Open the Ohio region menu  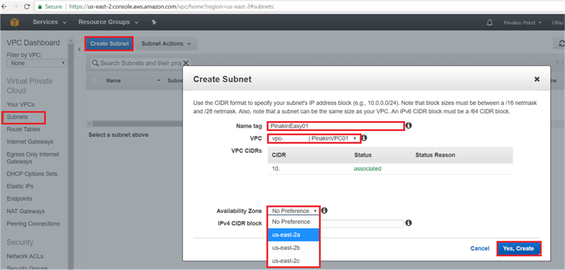tap(558, 23)
